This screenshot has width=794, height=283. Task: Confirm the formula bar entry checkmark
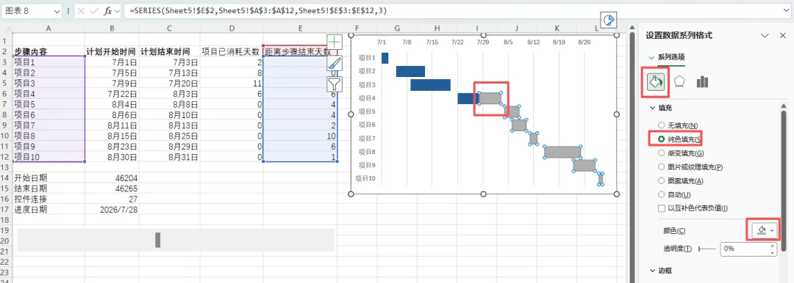pos(94,10)
